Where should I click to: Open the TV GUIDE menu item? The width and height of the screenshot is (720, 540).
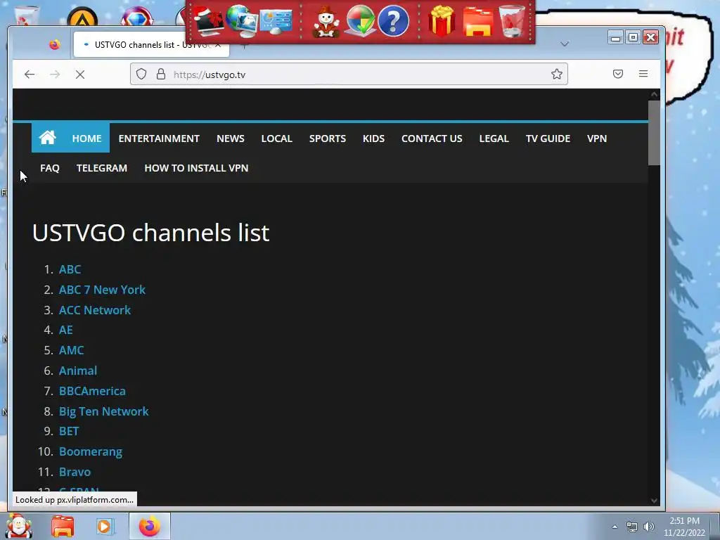548,139
